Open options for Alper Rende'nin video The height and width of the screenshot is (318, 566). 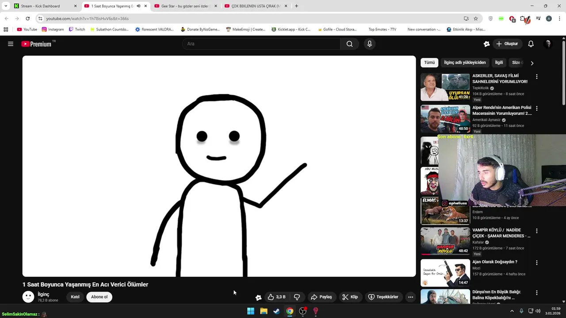[537, 108]
